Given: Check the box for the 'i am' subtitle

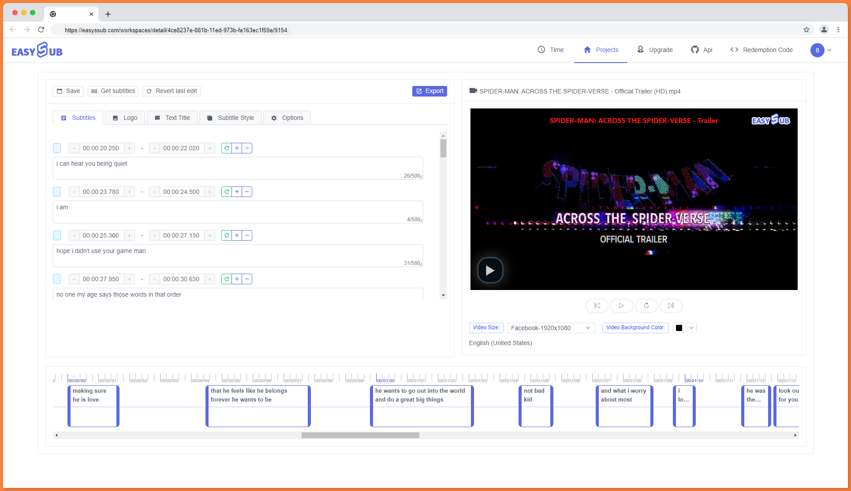Looking at the screenshot, I should (x=57, y=192).
